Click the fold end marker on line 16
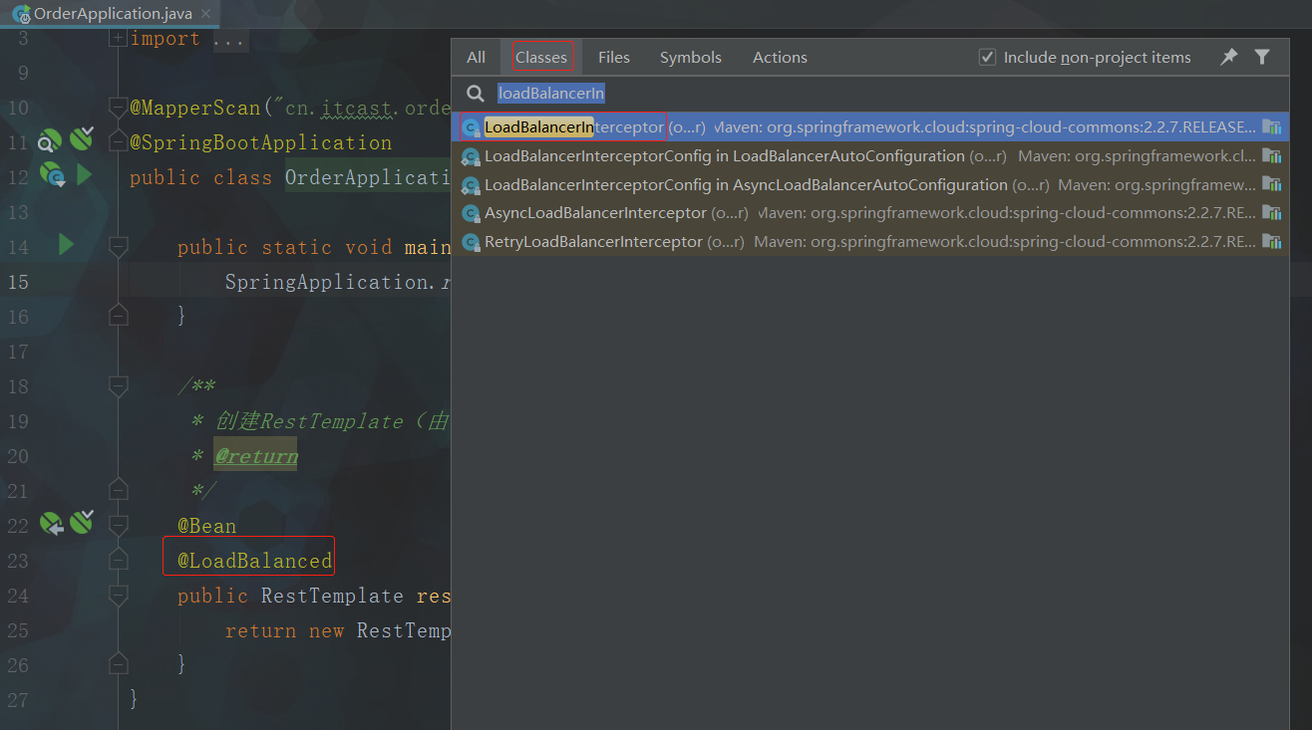 (x=118, y=316)
